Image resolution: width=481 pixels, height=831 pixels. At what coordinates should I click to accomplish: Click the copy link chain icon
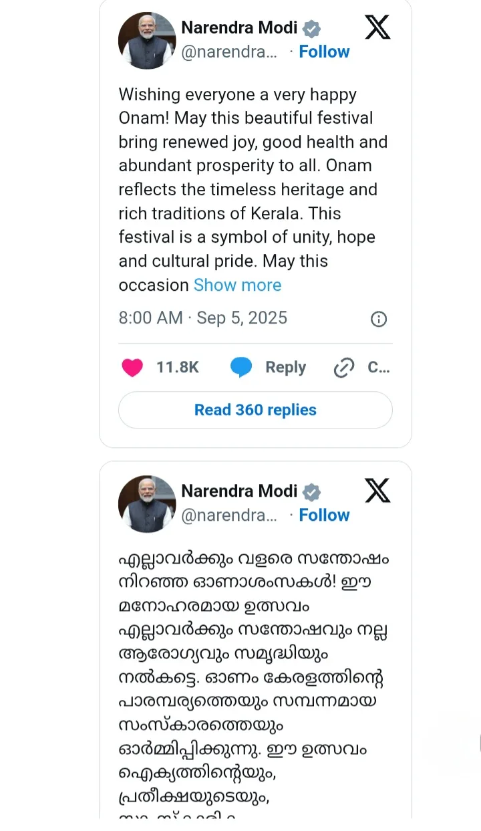pyautogui.click(x=343, y=368)
